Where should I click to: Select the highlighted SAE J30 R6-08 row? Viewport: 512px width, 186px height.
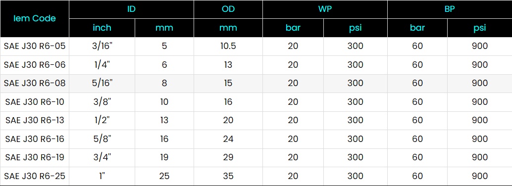[x=256, y=83]
